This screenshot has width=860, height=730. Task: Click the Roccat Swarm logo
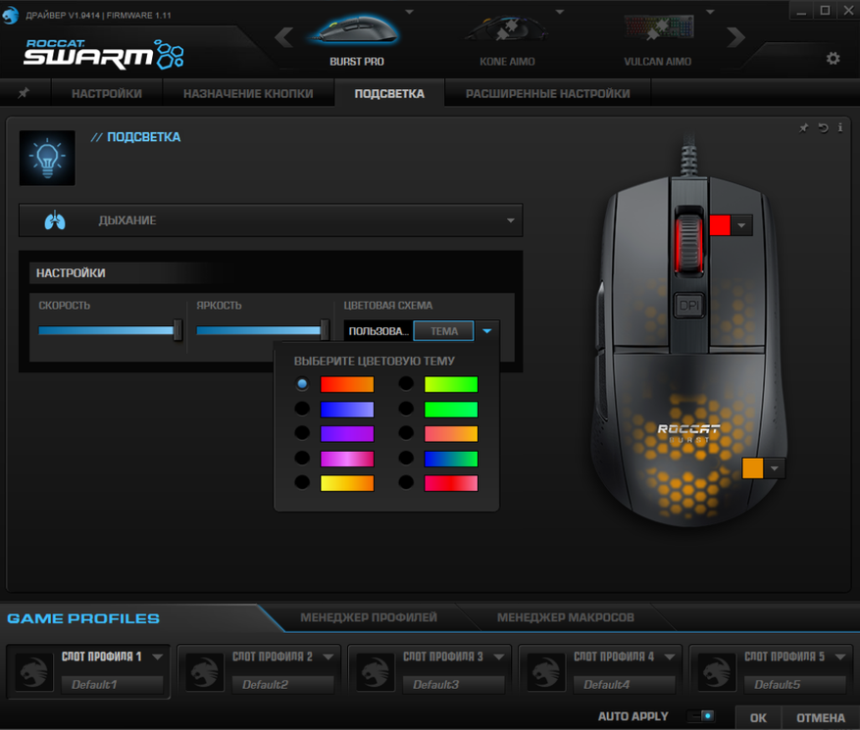(x=104, y=54)
